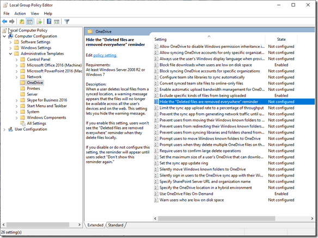318x238 pixels.
Task: Click the Forward arrow toolbar icon
Action: [x=12, y=21]
